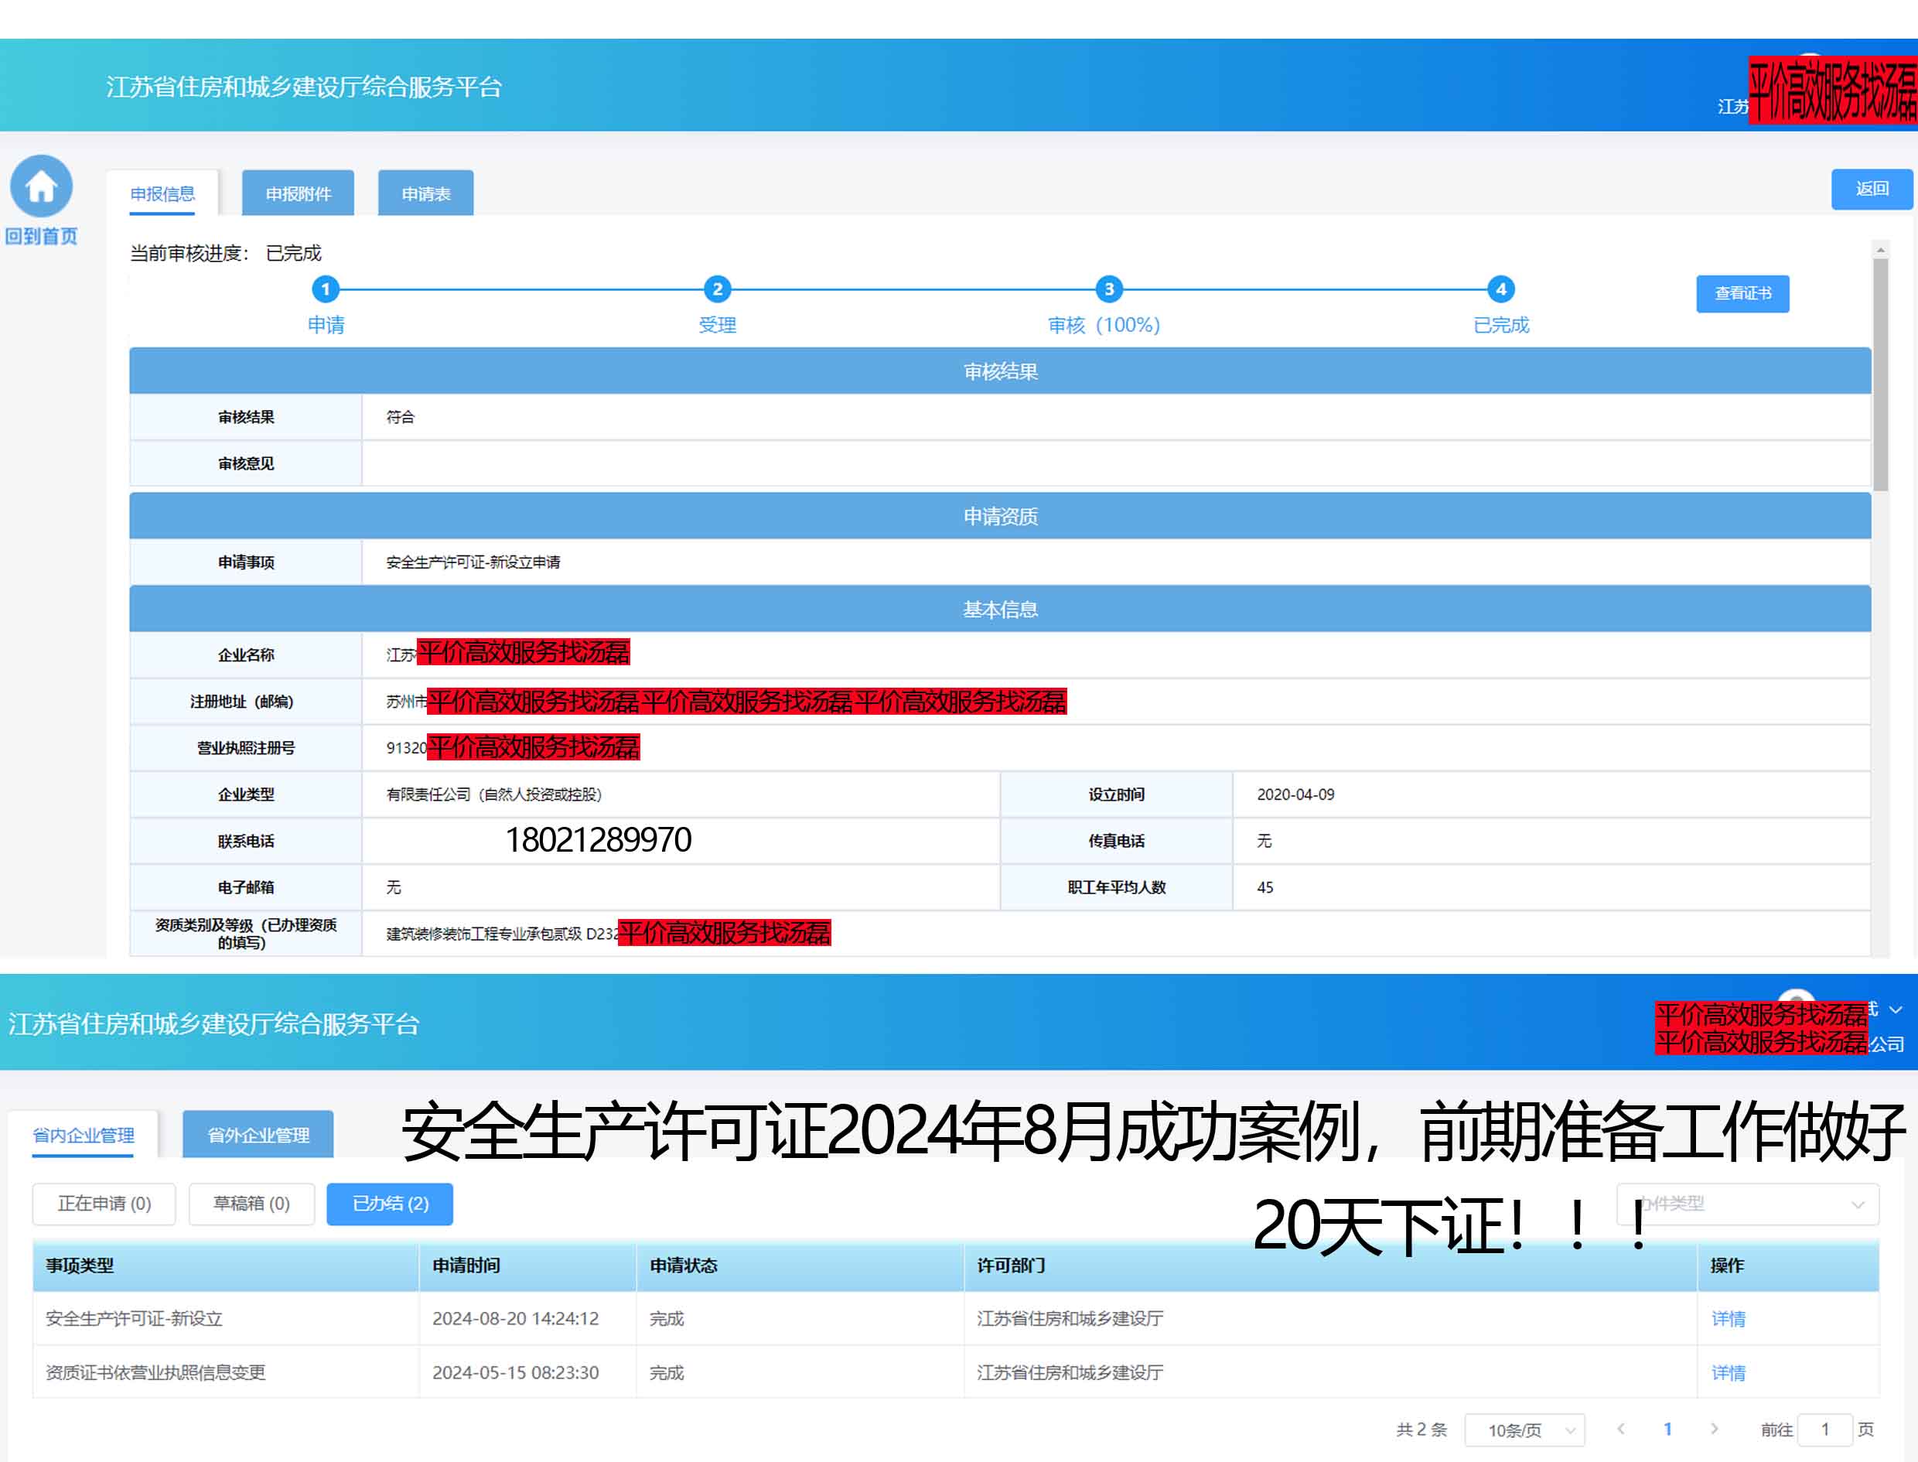Click the previous page arrow in pagination
The width and height of the screenshot is (1918, 1462).
click(x=1621, y=1429)
